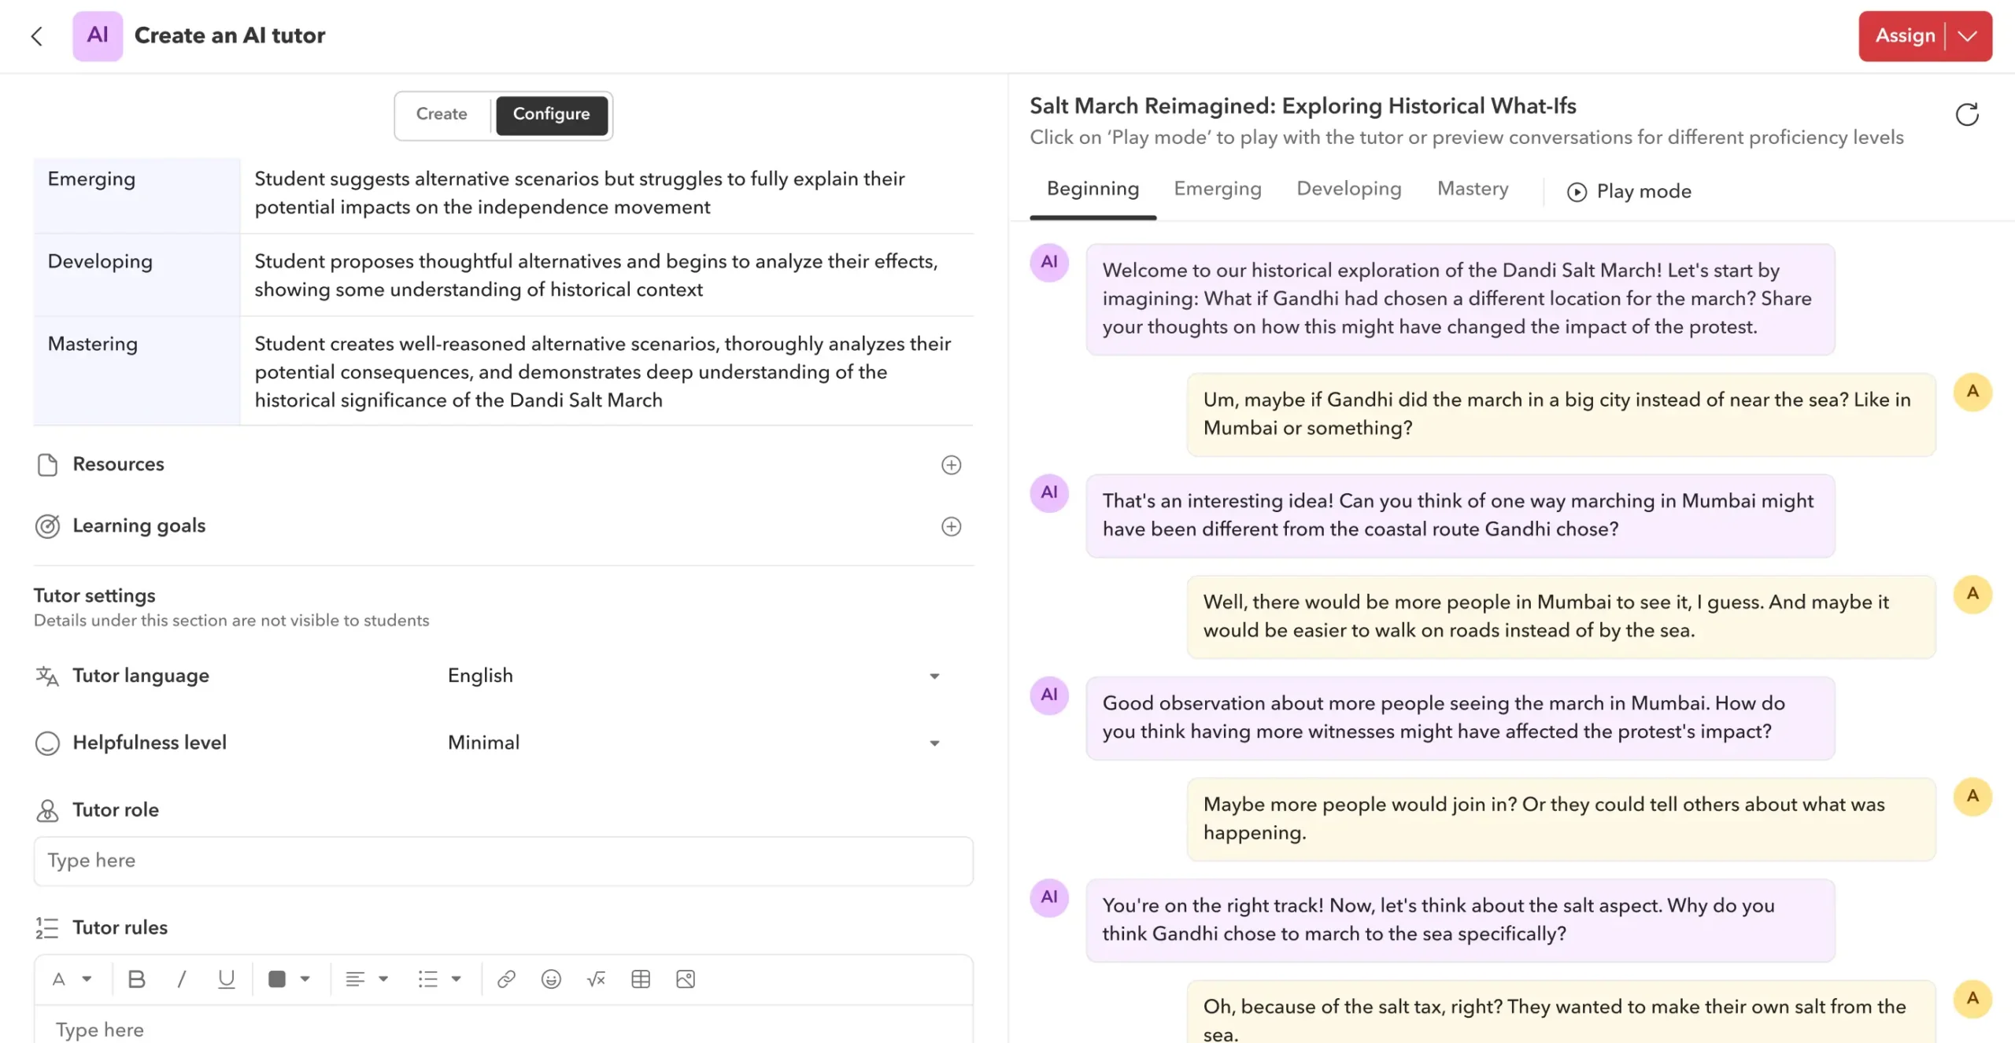This screenshot has height=1043, width=2015.
Task: Open the emoji picker icon
Action: [551, 979]
